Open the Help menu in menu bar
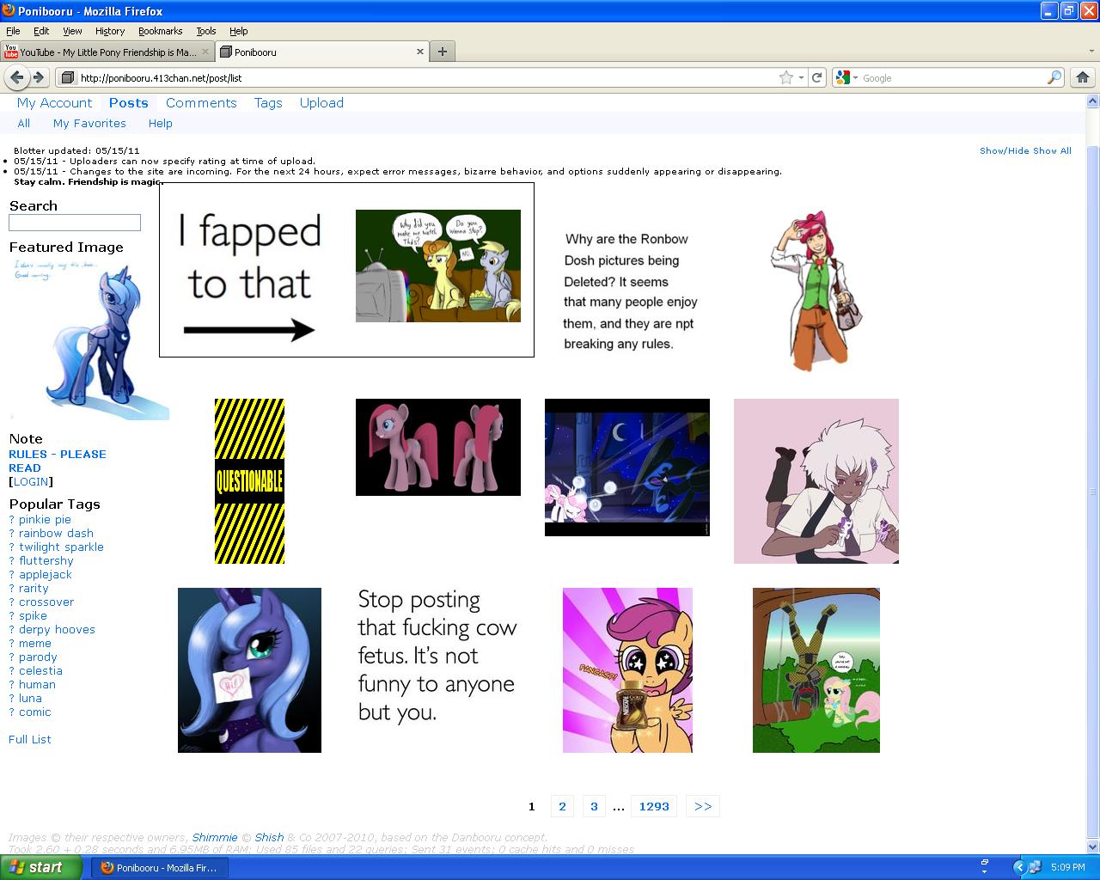This screenshot has width=1100, height=880. coord(239,31)
